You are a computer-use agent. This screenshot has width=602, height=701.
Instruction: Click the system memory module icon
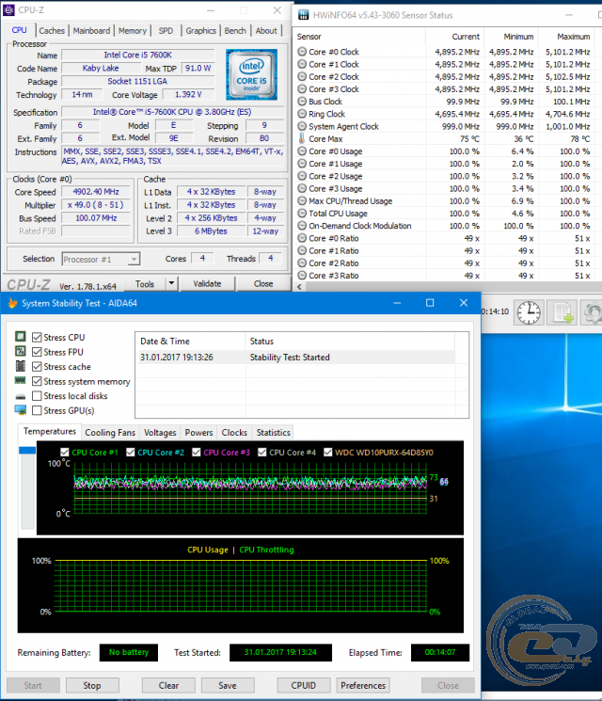(x=21, y=380)
